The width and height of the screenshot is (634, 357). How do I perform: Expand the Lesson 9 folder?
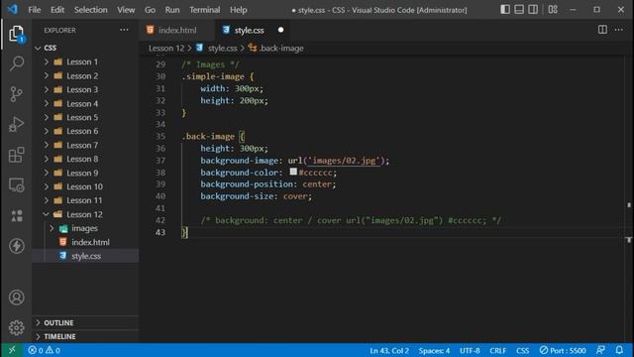point(47,173)
